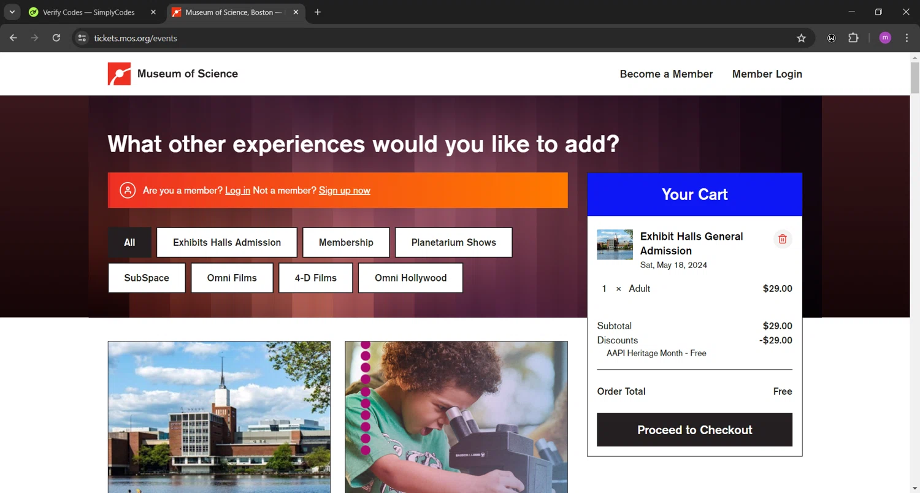Open Chrome three-dot menu
The image size is (920, 493).
pos(907,38)
